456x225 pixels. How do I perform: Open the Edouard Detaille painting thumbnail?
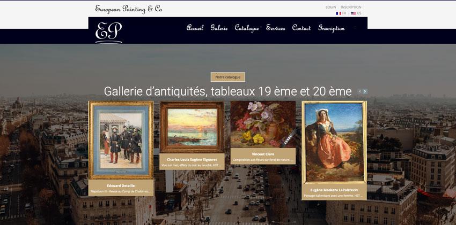pos(121,140)
